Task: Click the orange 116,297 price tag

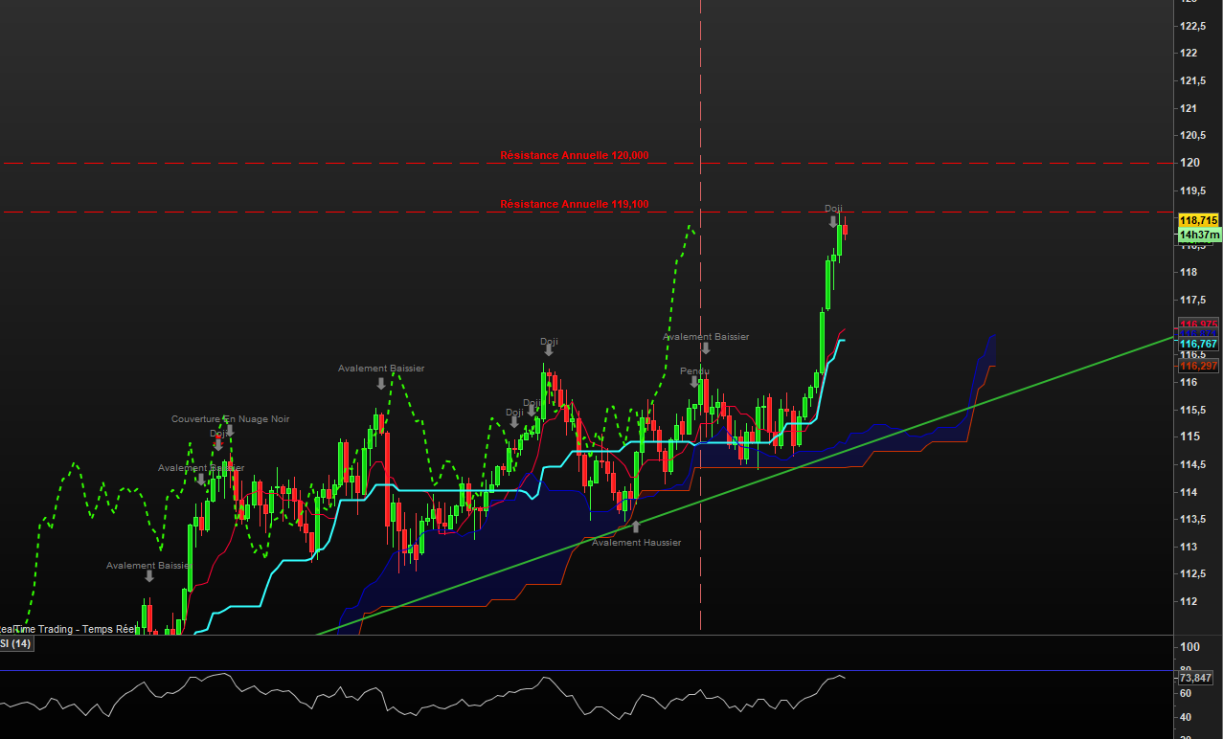Action: (x=1198, y=366)
